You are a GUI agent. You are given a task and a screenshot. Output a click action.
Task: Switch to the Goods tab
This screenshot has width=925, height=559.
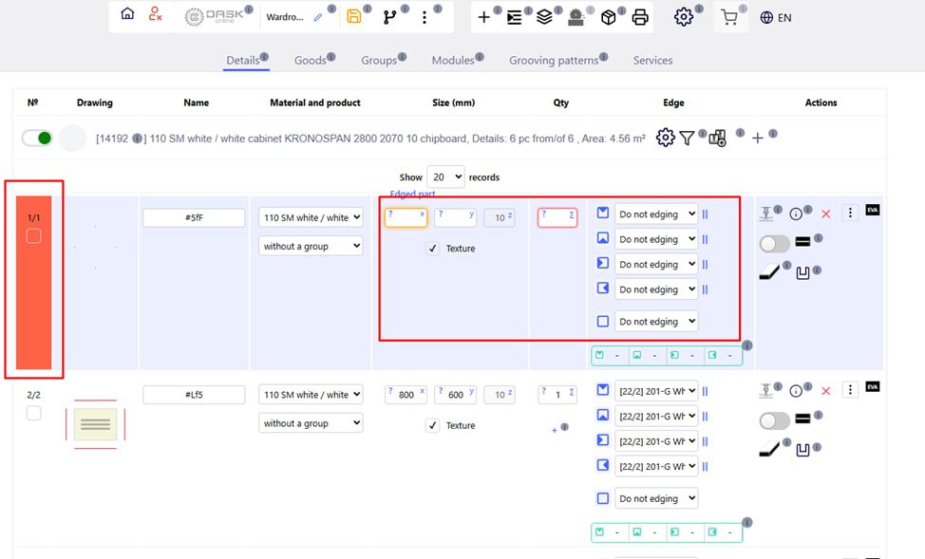[310, 60]
